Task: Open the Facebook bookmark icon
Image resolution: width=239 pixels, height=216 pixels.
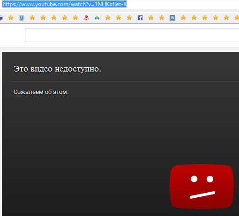Action: point(140,18)
